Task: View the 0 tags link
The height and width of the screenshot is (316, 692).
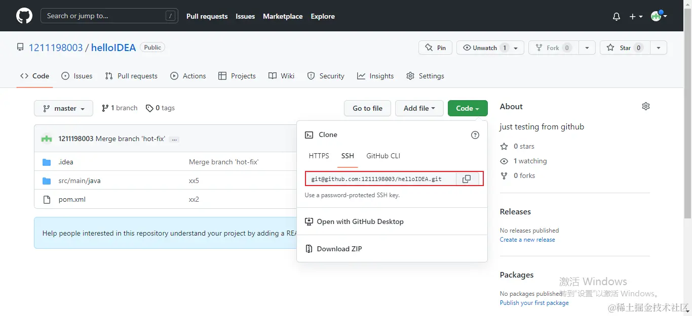Action: pyautogui.click(x=160, y=108)
